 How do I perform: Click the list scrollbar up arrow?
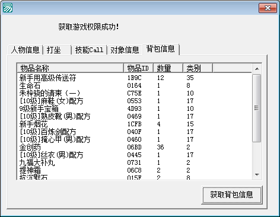click(x=257, y=69)
